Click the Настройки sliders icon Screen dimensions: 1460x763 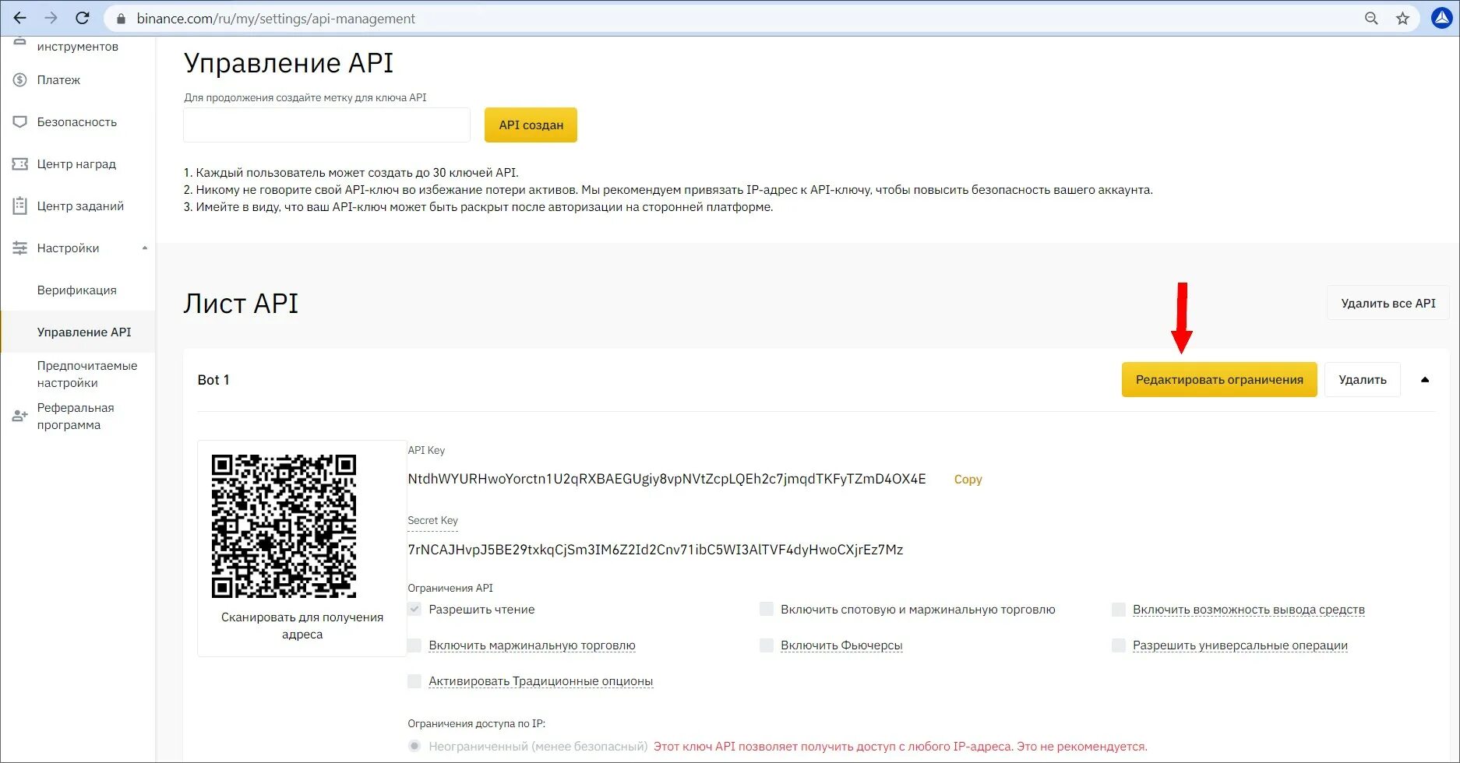pos(20,248)
